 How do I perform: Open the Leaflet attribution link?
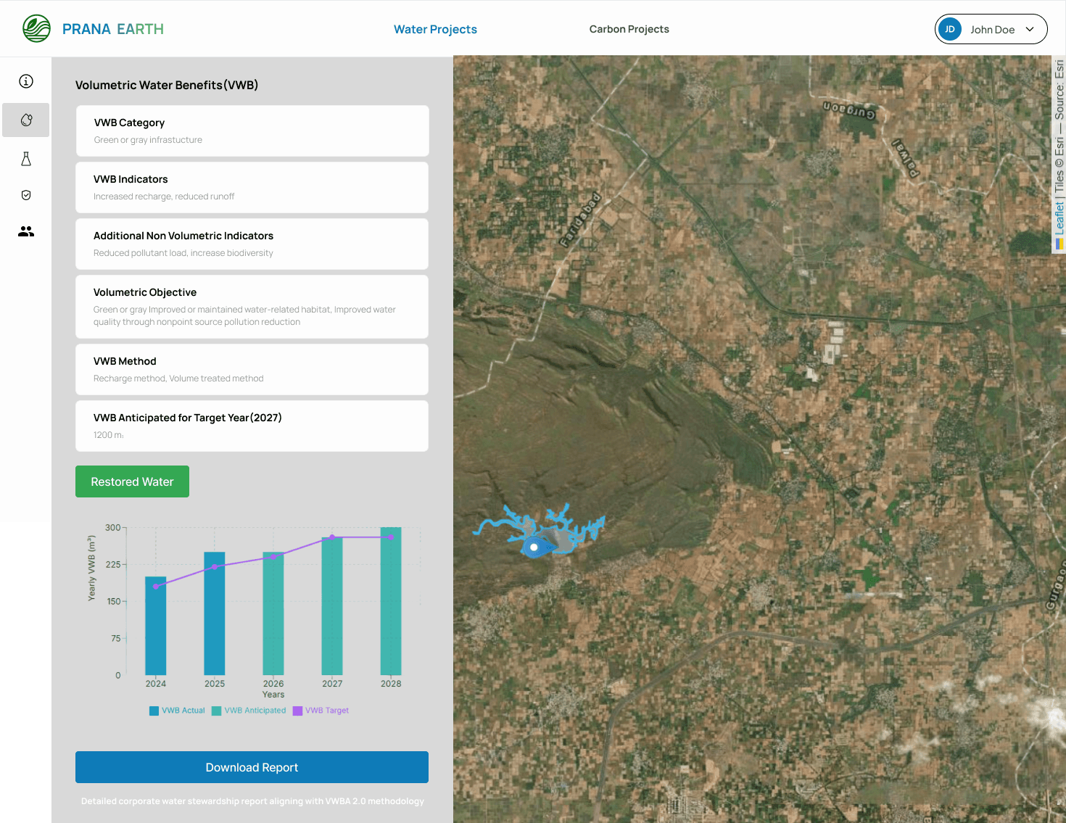[x=1059, y=218]
